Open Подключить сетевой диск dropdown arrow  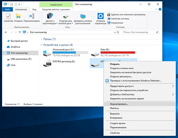click(72, 24)
